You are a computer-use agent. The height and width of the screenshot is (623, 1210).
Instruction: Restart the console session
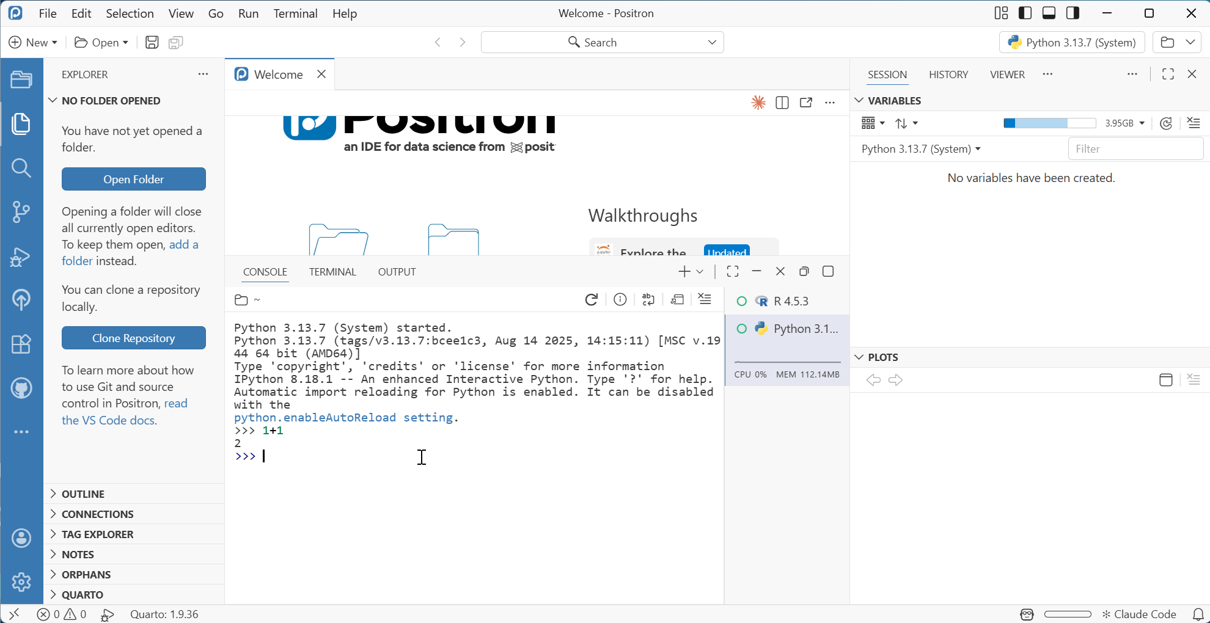pyautogui.click(x=591, y=299)
